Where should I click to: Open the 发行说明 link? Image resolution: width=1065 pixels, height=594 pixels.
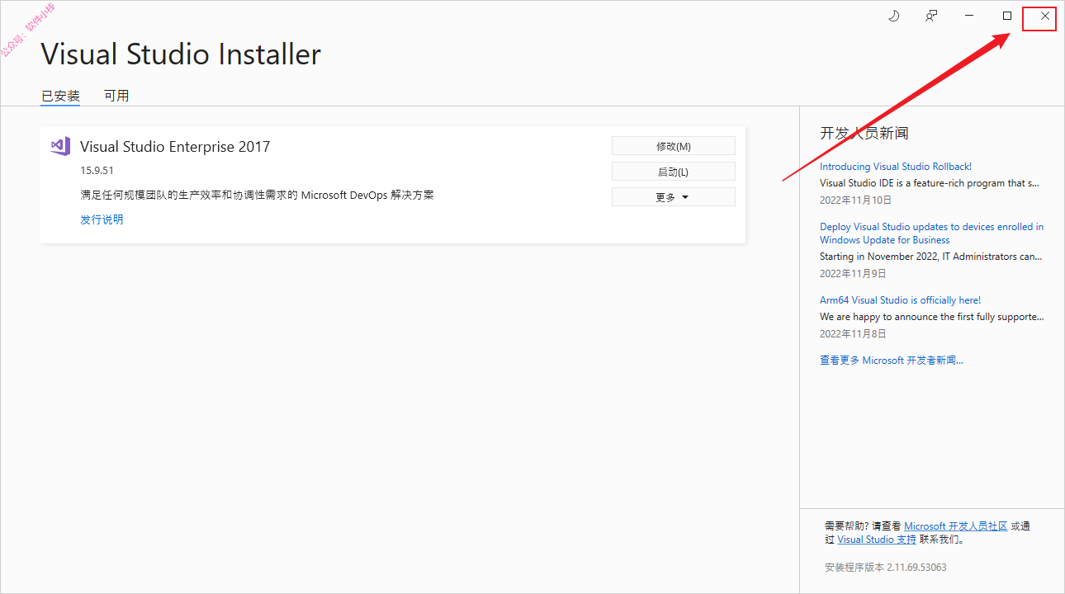[102, 219]
